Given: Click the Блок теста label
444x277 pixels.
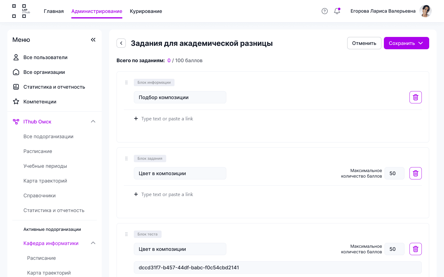Looking at the screenshot, I should point(148,234).
